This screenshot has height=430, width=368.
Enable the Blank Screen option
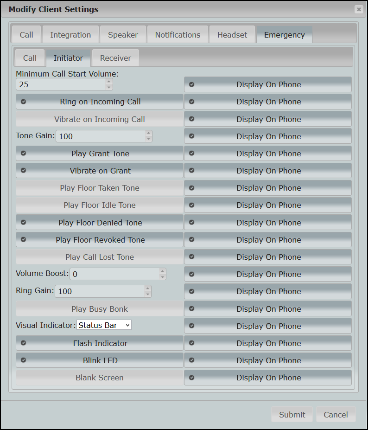(x=100, y=378)
